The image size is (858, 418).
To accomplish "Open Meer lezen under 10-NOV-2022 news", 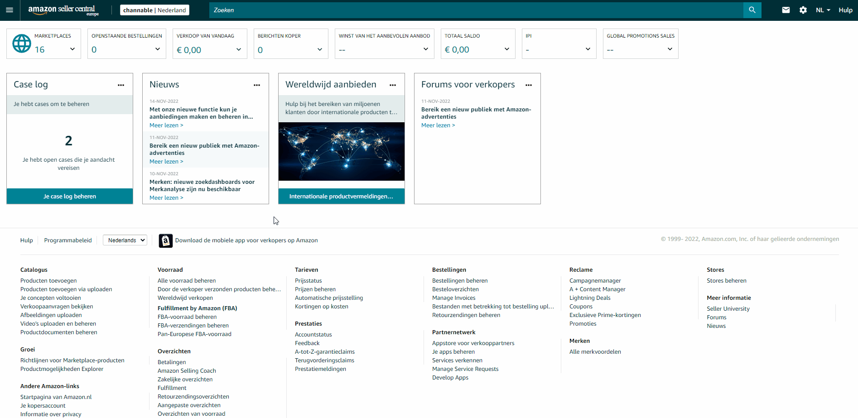I will tap(166, 198).
